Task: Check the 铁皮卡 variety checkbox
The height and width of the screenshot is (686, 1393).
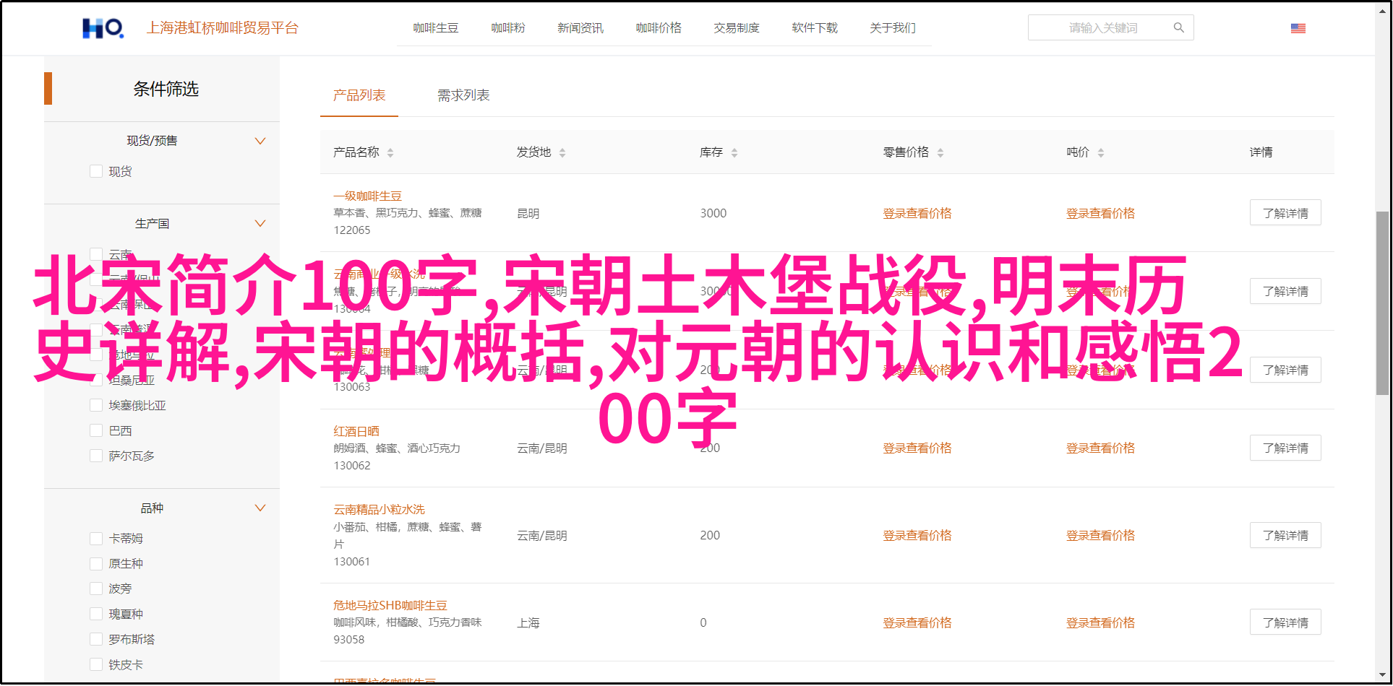Action: pos(96,664)
